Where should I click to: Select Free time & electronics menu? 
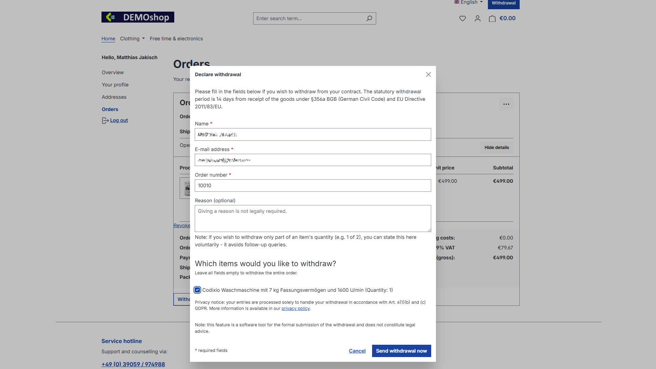pyautogui.click(x=176, y=39)
